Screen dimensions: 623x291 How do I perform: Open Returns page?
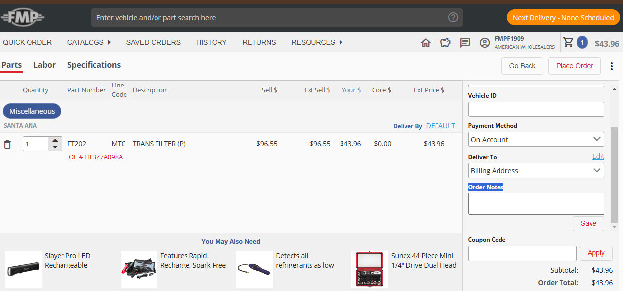click(x=259, y=42)
